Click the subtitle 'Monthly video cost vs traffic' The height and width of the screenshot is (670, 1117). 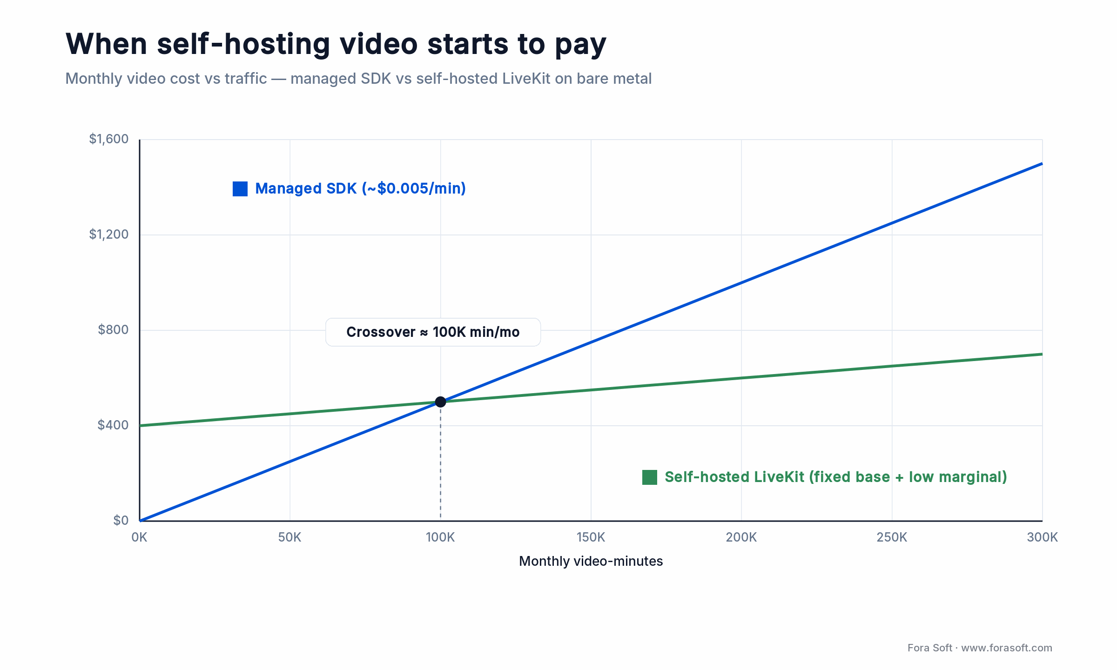click(166, 79)
